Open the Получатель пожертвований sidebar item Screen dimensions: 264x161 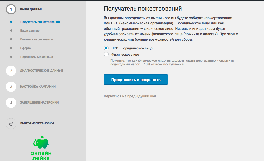click(40, 22)
